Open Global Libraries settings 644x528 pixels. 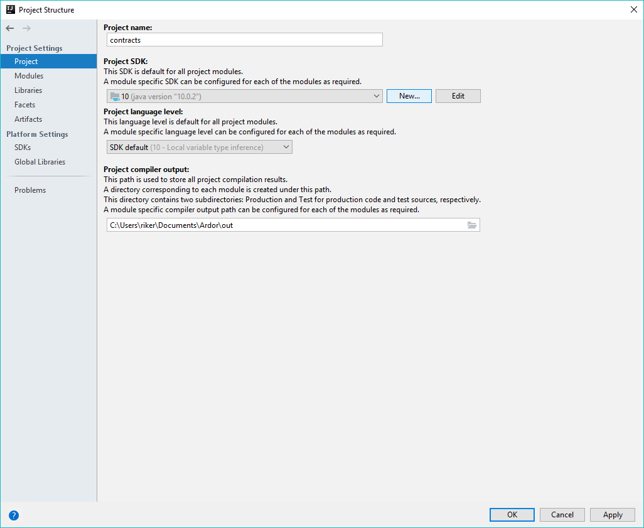(40, 162)
